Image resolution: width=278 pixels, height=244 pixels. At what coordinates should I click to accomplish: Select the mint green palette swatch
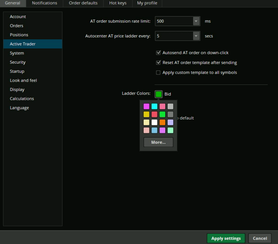point(170,130)
